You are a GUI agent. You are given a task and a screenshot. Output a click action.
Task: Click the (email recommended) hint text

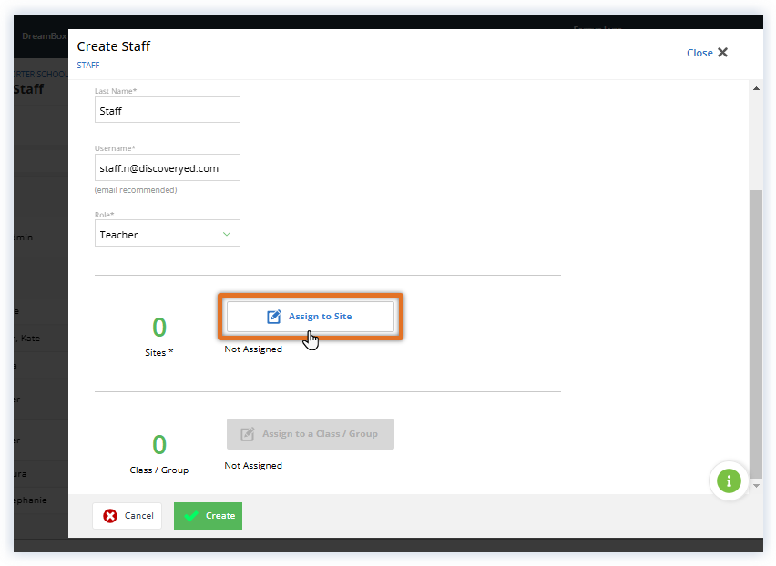click(136, 190)
